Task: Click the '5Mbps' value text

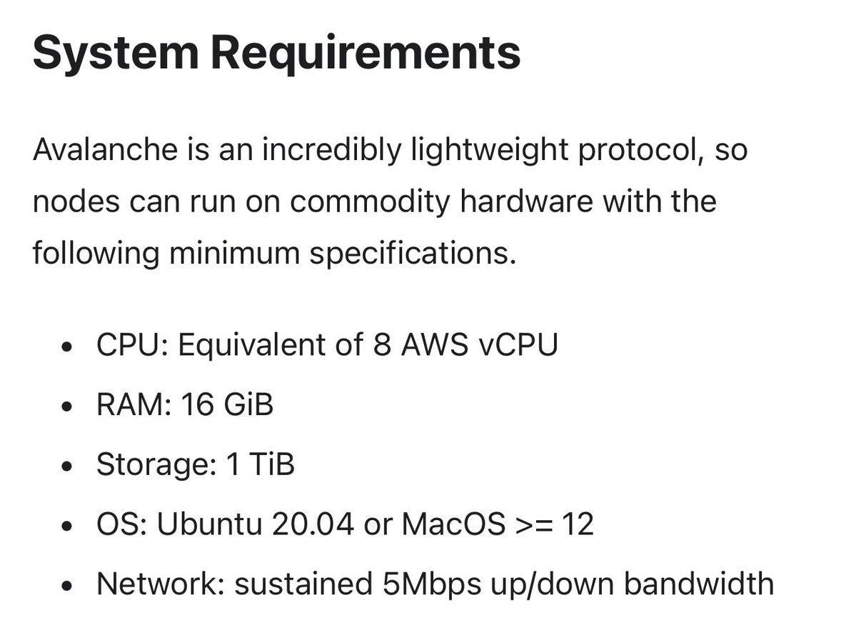Action: point(432,584)
